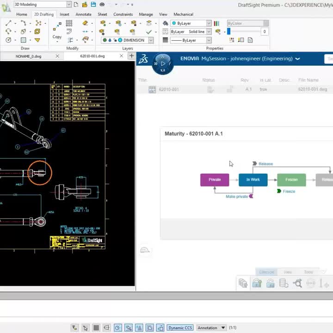Open the ByLayer lineweight dropdown

pyautogui.click(x=209, y=40)
